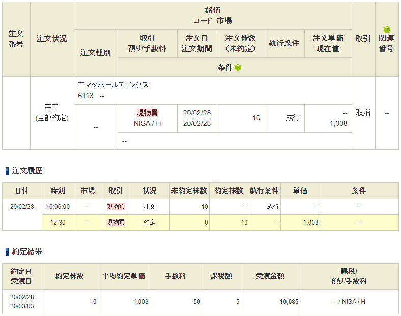Viewport: 401px width, 316px height.
Task: Click the 現物買 badge in the 10:06:00 row
Action: pyautogui.click(x=116, y=207)
